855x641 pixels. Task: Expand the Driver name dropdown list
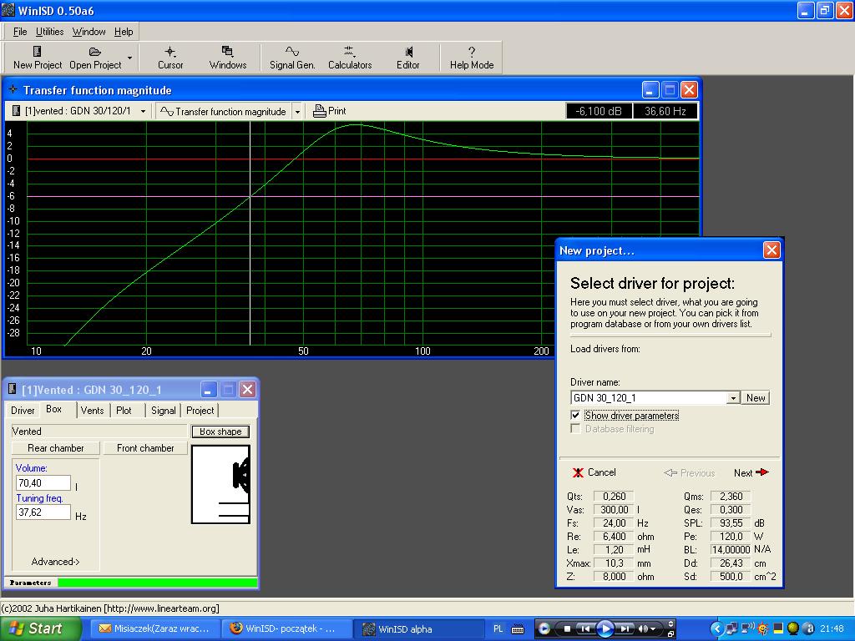click(733, 398)
